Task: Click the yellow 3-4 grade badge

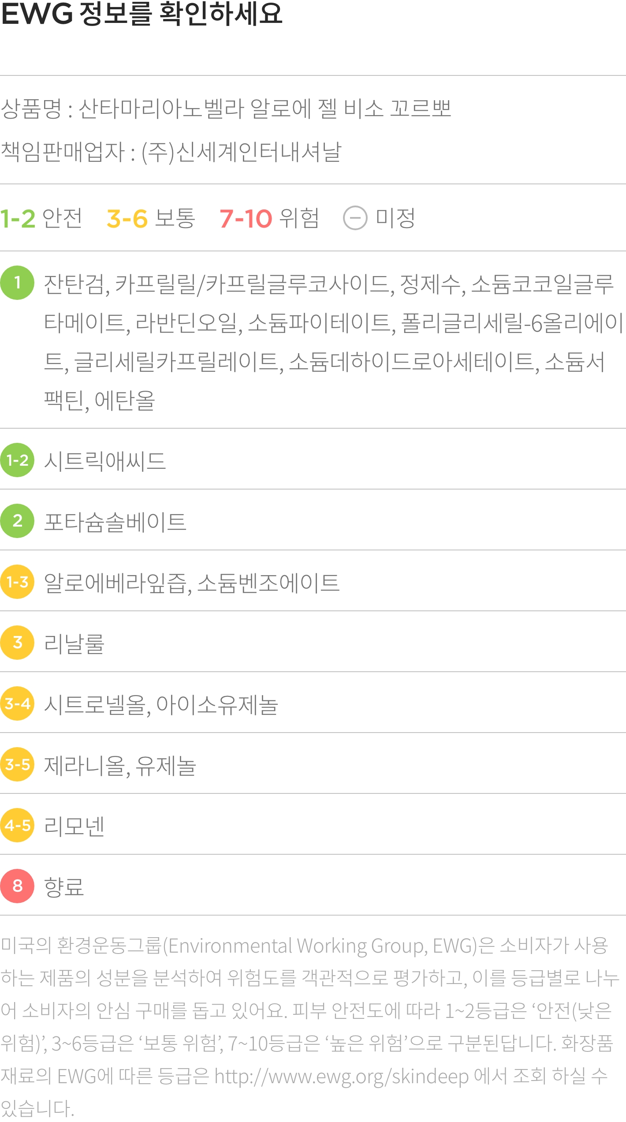Action: point(17,703)
